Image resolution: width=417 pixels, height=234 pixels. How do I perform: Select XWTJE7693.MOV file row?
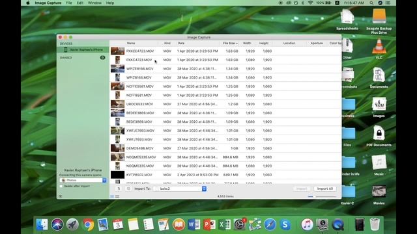pyautogui.click(x=225, y=131)
